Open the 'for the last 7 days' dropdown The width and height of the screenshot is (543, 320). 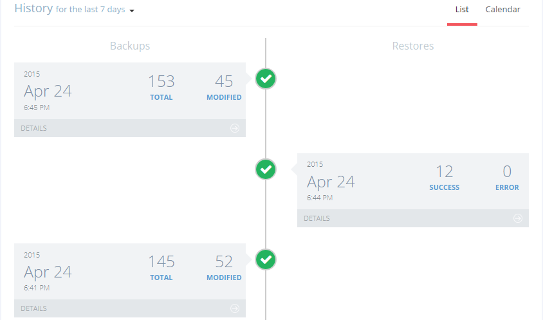[x=95, y=10]
